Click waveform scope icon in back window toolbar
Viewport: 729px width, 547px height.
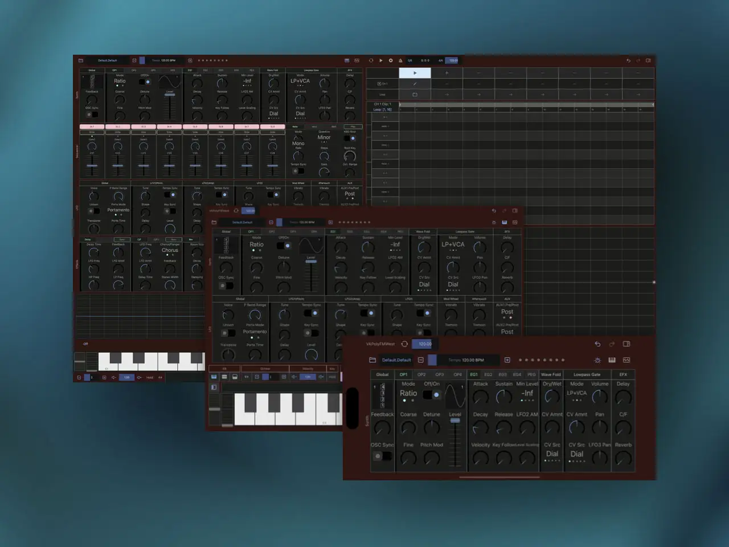357,60
